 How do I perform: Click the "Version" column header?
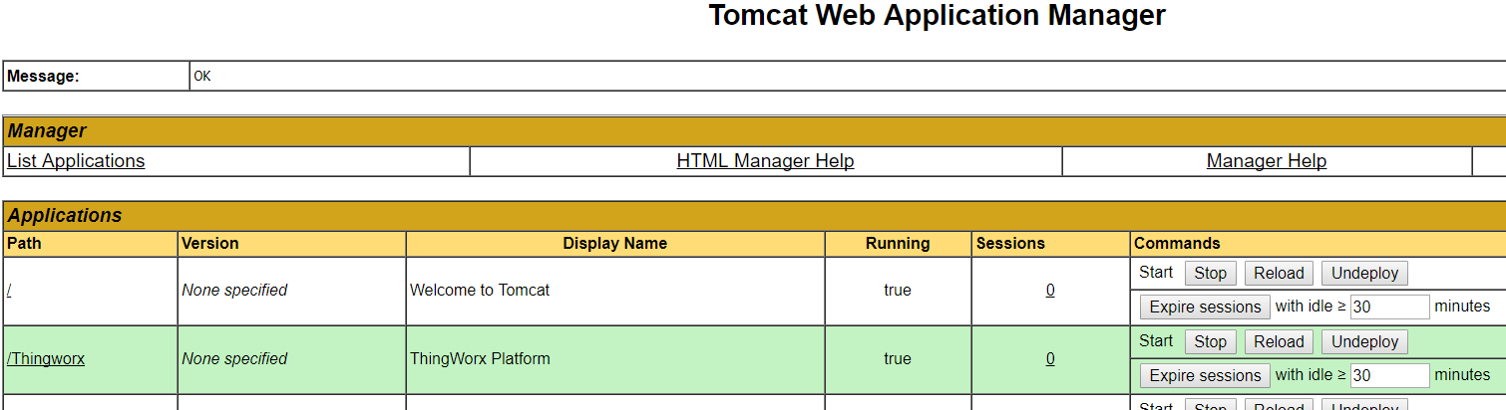[x=210, y=244]
